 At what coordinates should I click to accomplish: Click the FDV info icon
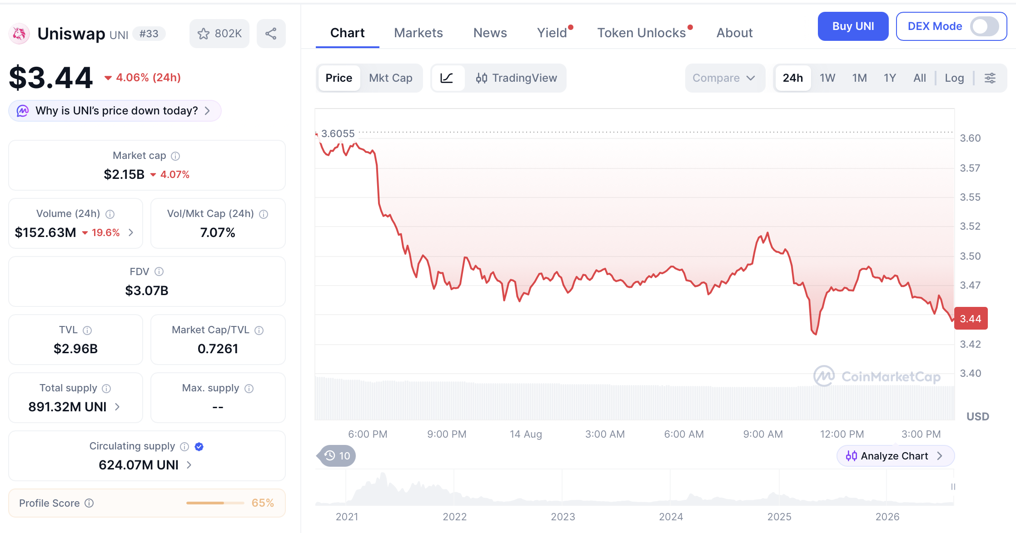coord(159,271)
